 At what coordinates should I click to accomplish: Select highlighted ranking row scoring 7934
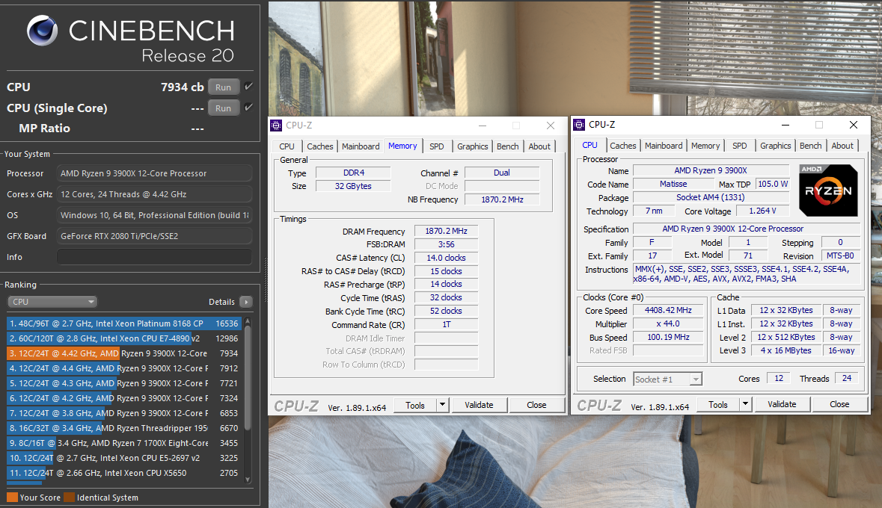(x=124, y=353)
